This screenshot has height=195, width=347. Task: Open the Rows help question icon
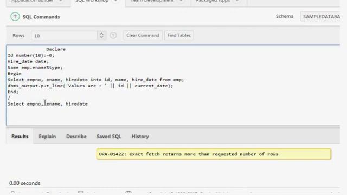(x=113, y=35)
